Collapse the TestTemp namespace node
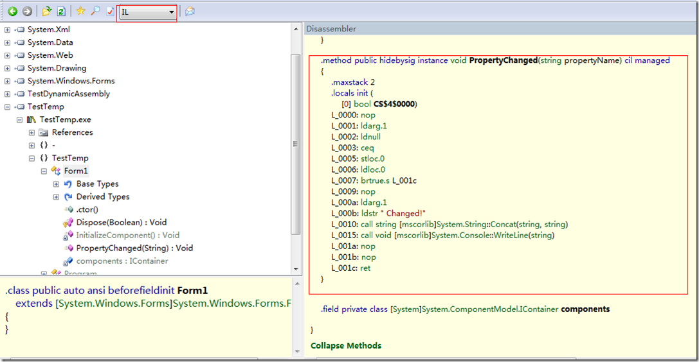 pyautogui.click(x=32, y=159)
